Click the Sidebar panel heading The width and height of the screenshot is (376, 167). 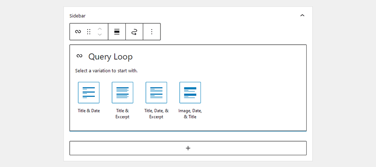[x=77, y=16]
